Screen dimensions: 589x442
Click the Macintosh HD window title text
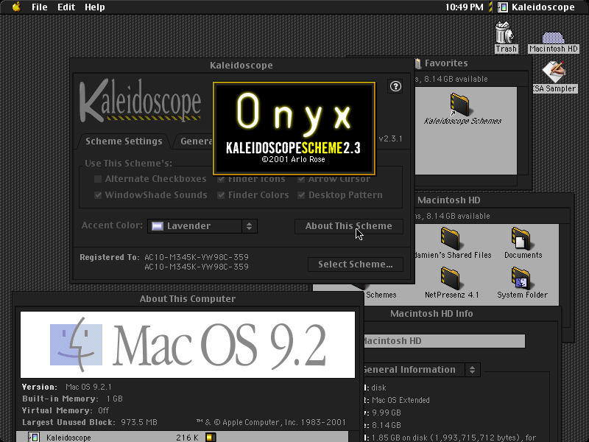click(449, 200)
